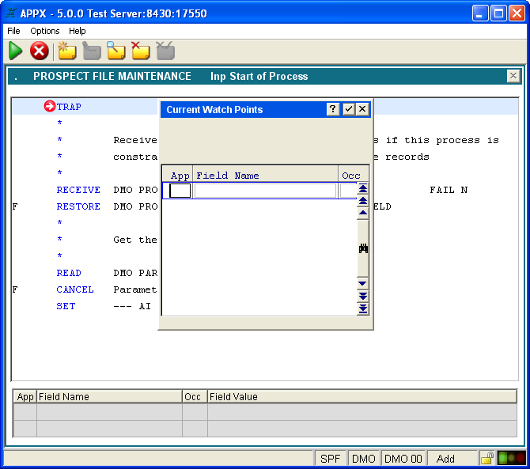This screenshot has width=530, height=469.
Task: Close the Prospect File Maintenance panel
Action: [513, 76]
